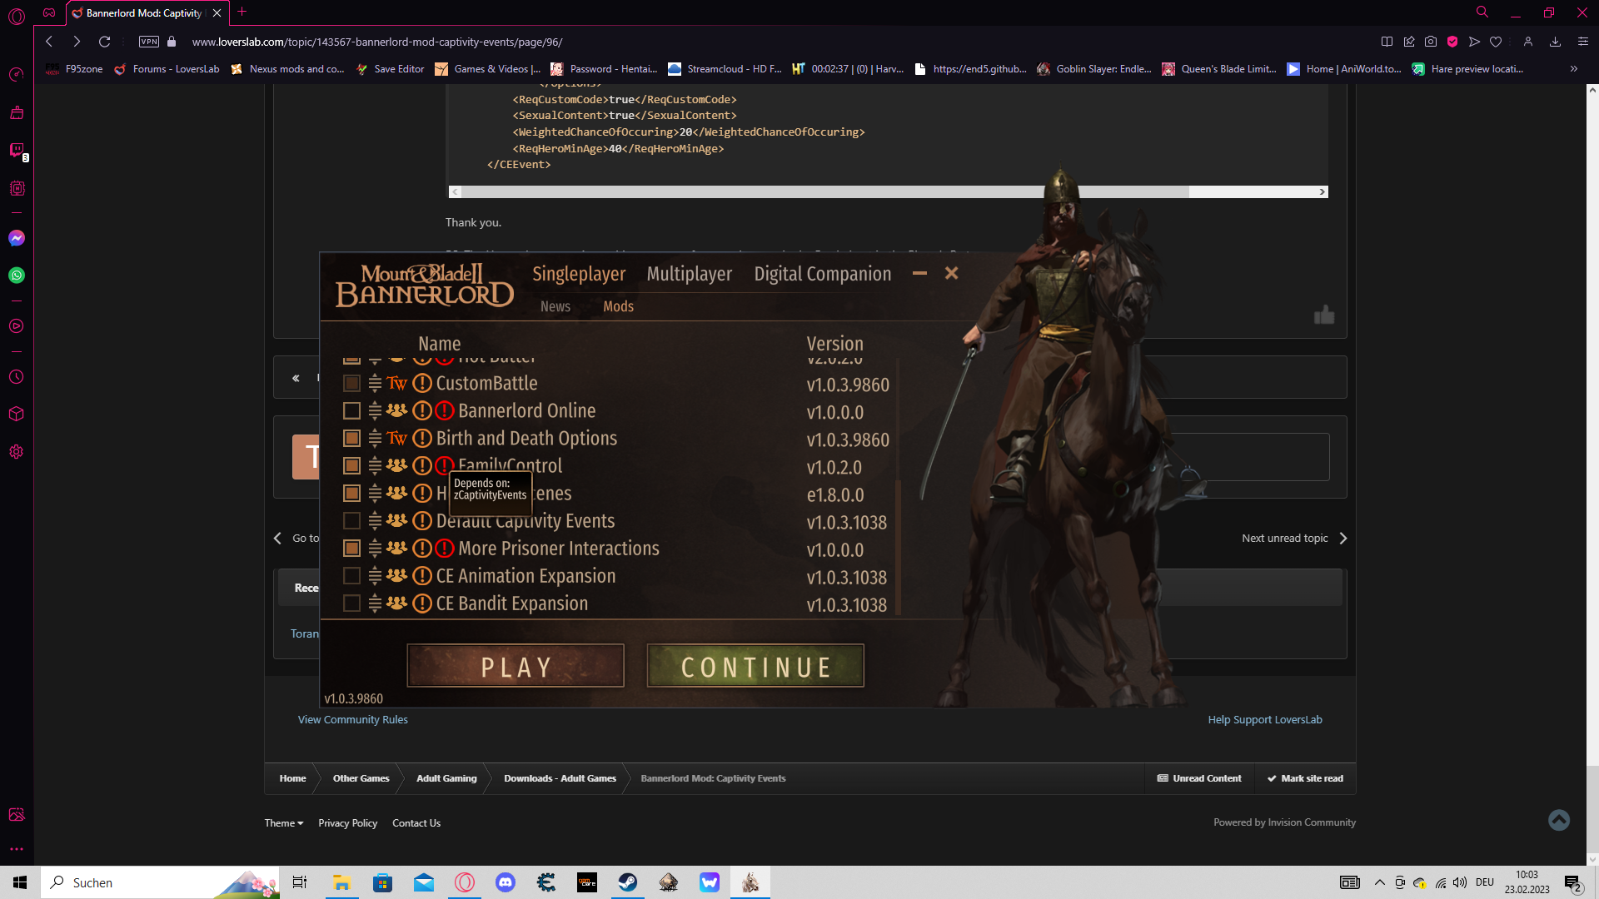This screenshot has width=1599, height=899.
Task: Open the News tab in the launcher
Action: (x=555, y=306)
